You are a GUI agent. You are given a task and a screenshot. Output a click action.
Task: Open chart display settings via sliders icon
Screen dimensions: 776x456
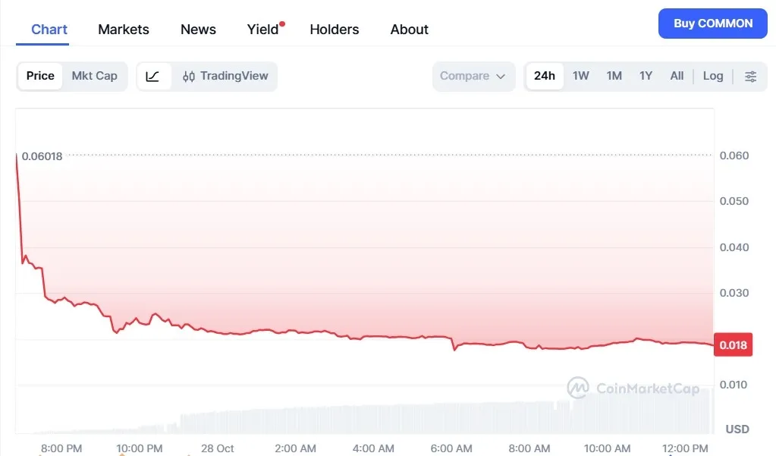(750, 76)
